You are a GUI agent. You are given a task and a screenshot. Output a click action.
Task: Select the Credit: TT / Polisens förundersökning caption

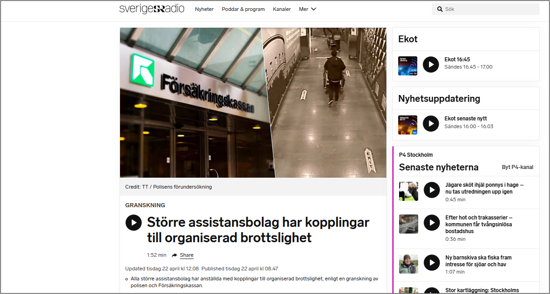click(169, 187)
